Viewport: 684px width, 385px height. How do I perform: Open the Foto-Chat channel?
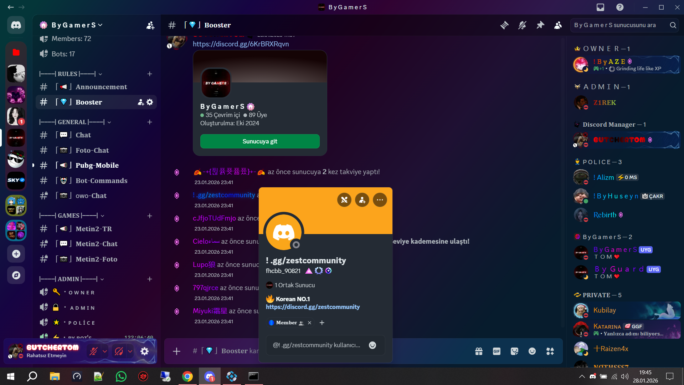tap(96, 150)
